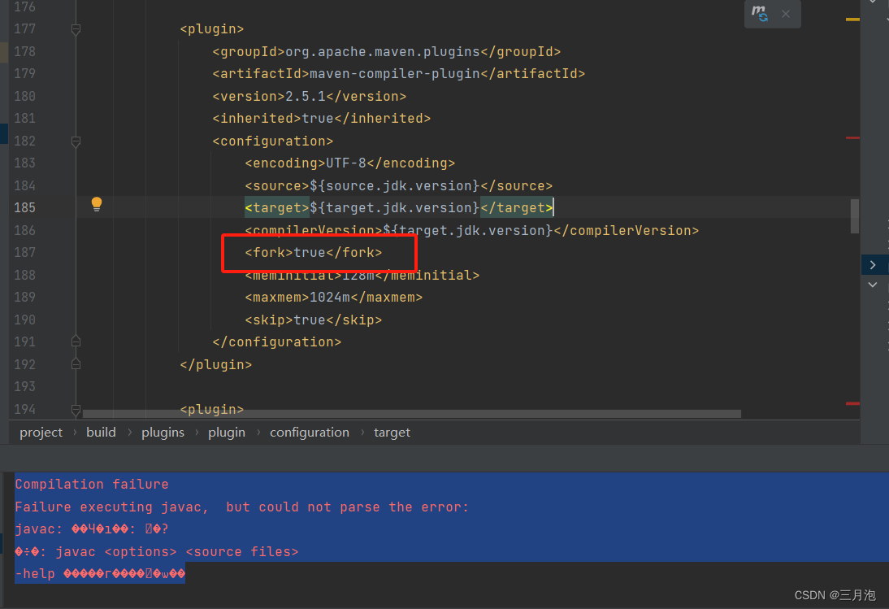Click the fold marker at line 191
Viewport: 889px width, 609px height.
[x=76, y=341]
